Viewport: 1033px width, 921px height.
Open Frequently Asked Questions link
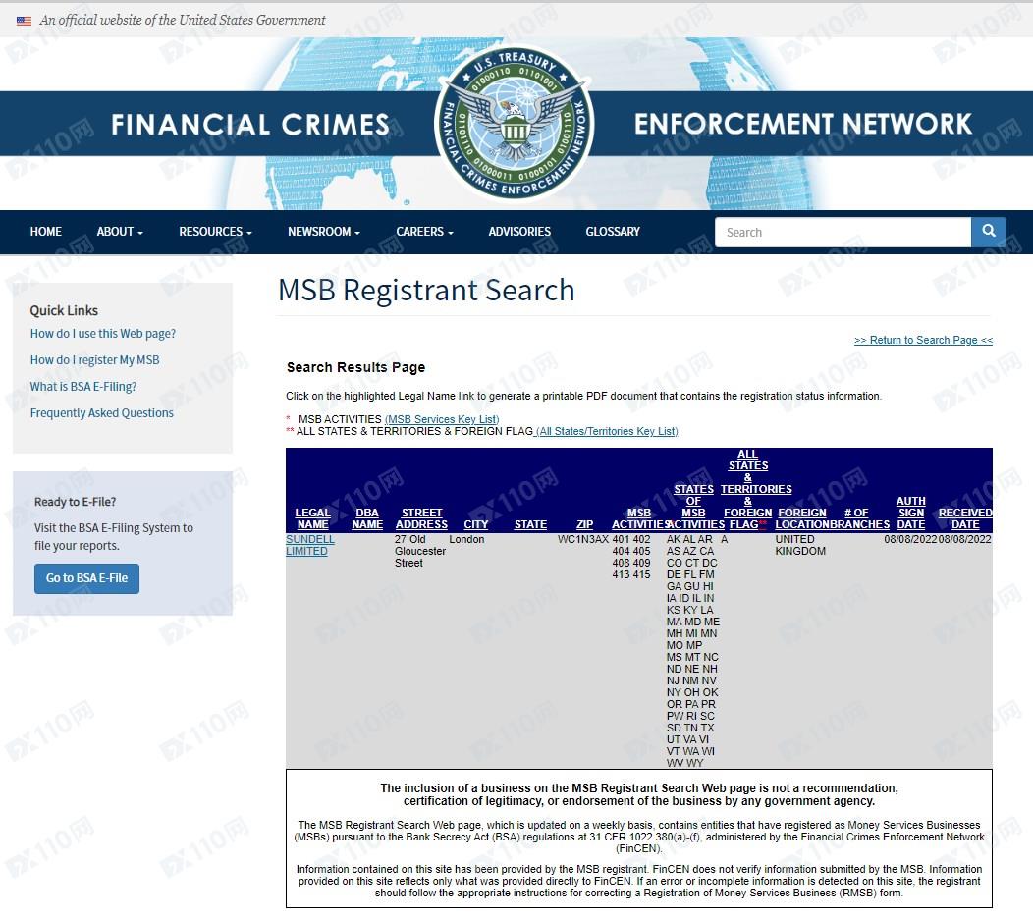pos(101,413)
